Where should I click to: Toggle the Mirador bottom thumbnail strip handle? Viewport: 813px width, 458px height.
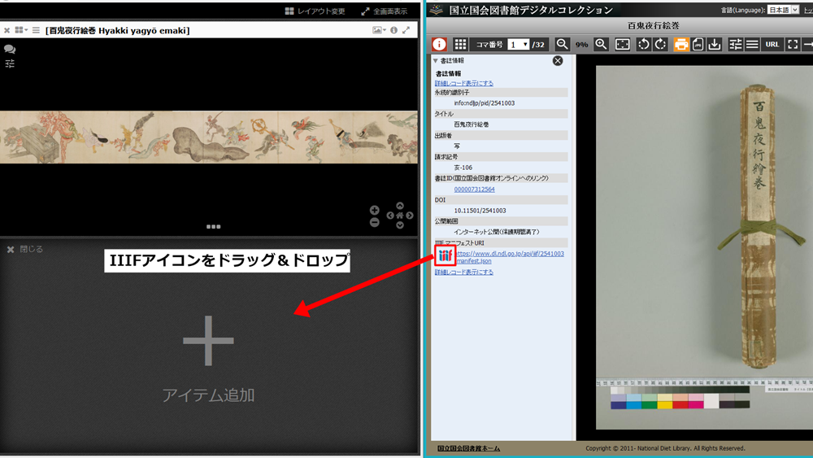213,227
